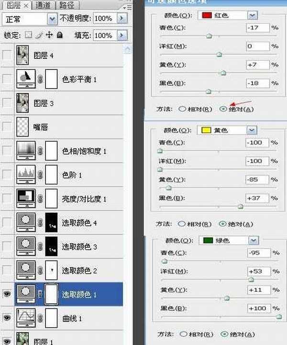
Task: Click the lock position move icon
Action: (x=49, y=35)
